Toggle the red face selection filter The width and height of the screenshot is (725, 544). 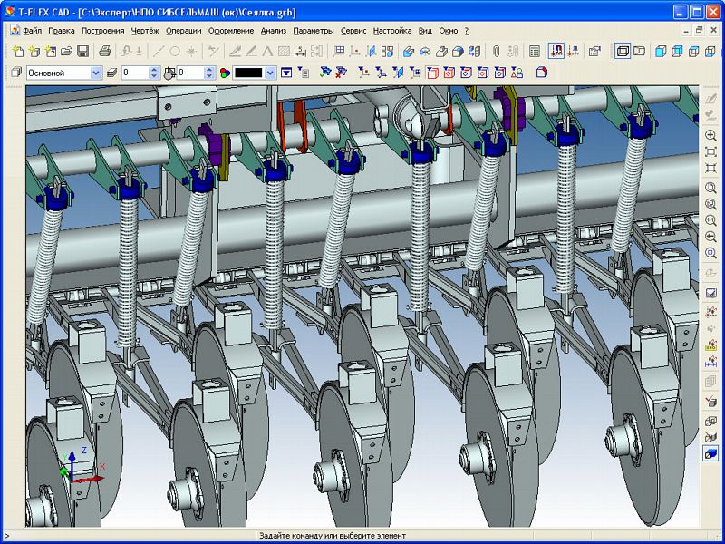[432, 73]
